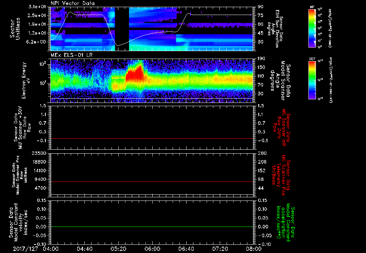Click the 'Sector Unitless' axis label
The height and width of the screenshot is (253, 366).
tap(15, 29)
